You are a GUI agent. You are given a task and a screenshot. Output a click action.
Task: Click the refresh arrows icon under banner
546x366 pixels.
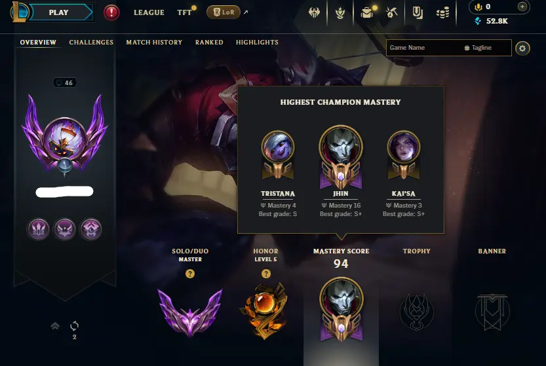[74, 326]
